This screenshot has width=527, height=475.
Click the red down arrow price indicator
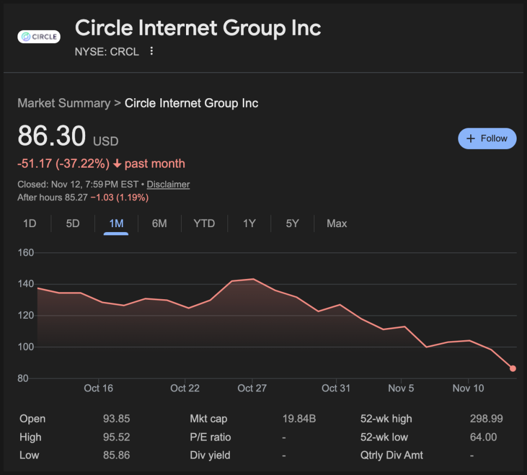[117, 164]
